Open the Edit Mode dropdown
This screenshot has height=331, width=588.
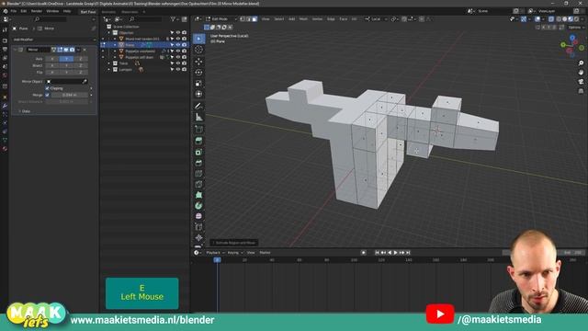pyautogui.click(x=220, y=18)
